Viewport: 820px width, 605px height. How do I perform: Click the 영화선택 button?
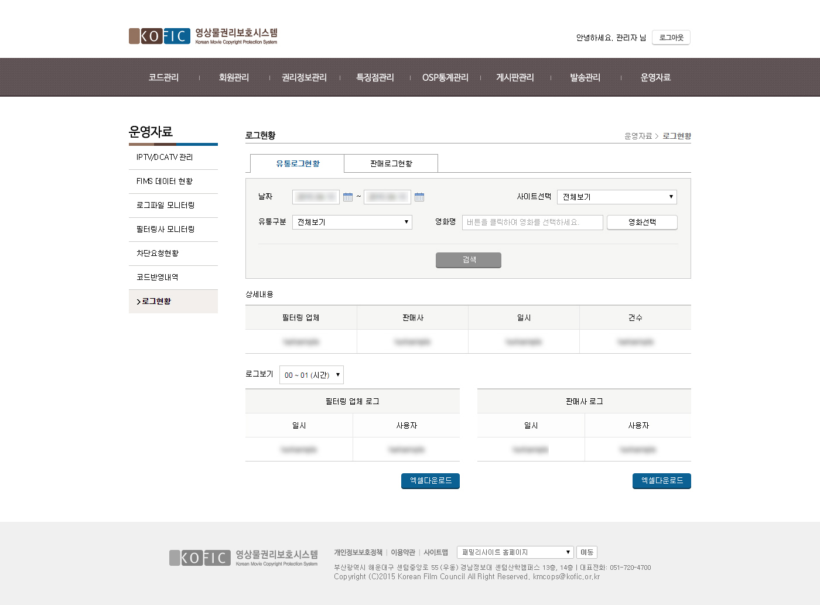[x=642, y=223]
